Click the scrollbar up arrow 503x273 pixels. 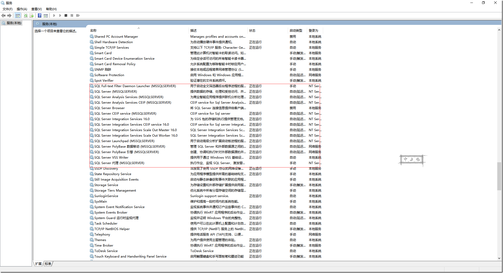499,30
